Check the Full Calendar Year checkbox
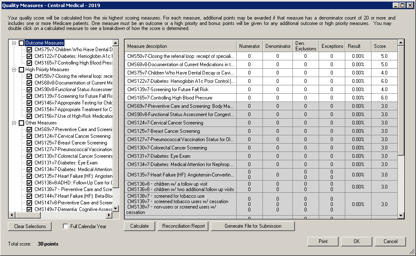This screenshot has width=416, height=256. point(65,226)
